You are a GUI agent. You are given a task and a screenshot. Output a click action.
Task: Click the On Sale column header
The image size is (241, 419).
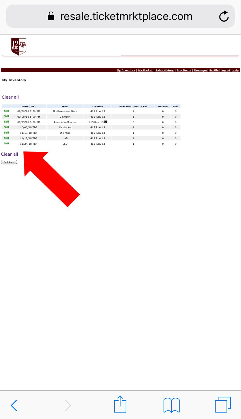[163, 106]
